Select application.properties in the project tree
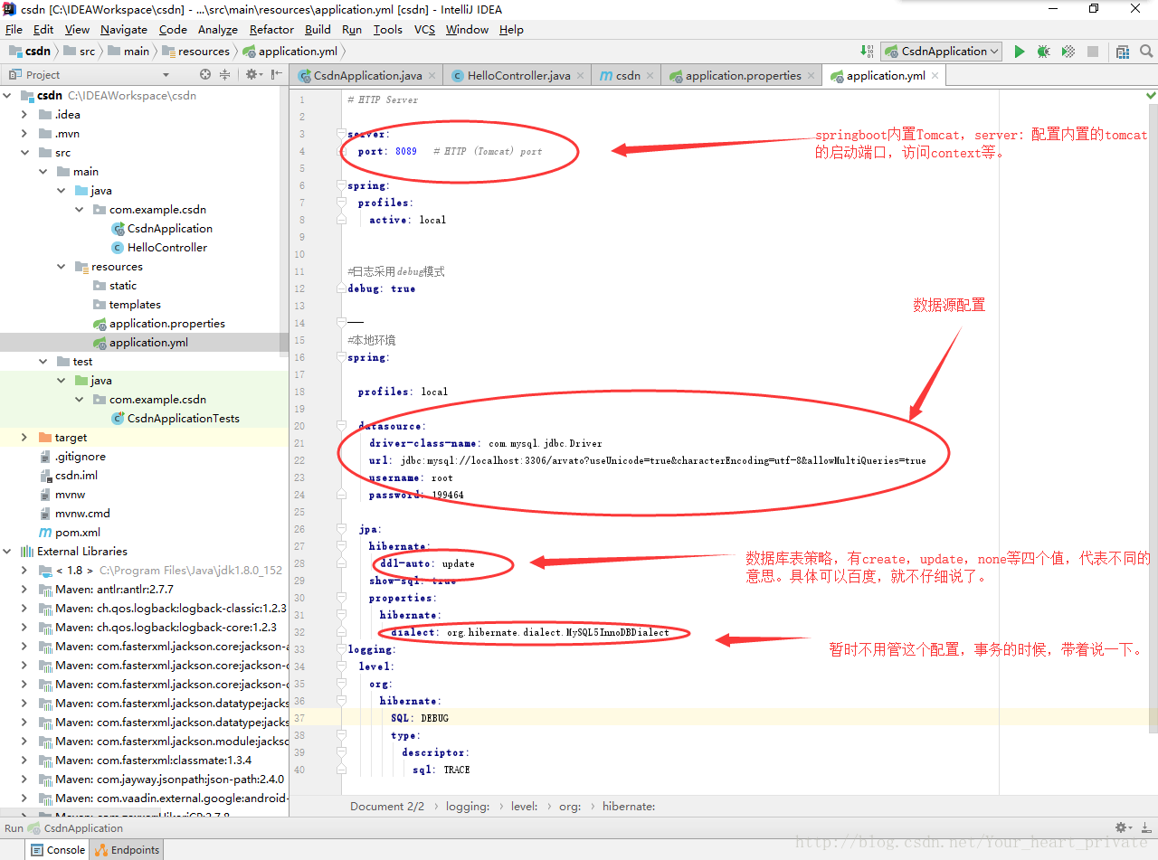Image resolution: width=1158 pixels, height=860 pixels. click(x=159, y=323)
